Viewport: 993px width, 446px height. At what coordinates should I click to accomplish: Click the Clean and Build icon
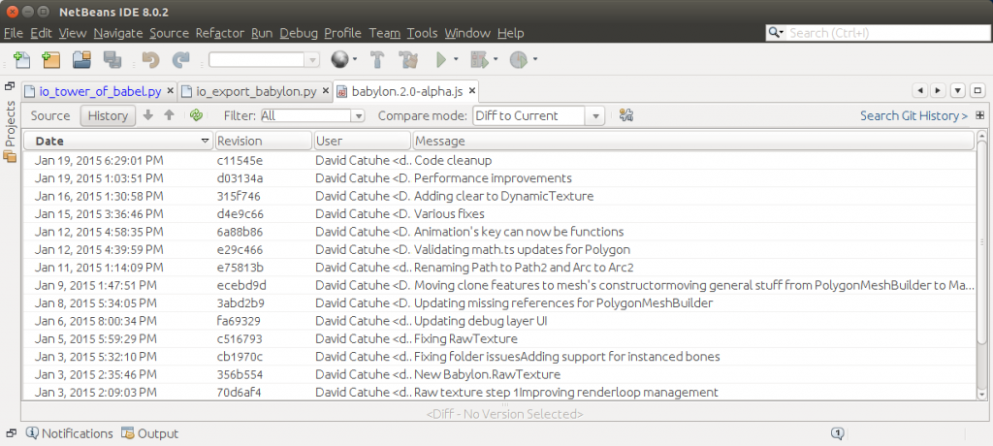(409, 59)
